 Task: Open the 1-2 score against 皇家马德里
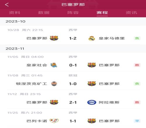(x=73, y=38)
